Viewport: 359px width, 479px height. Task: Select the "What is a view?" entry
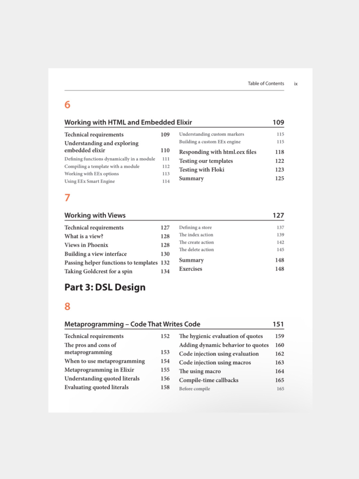(84, 236)
